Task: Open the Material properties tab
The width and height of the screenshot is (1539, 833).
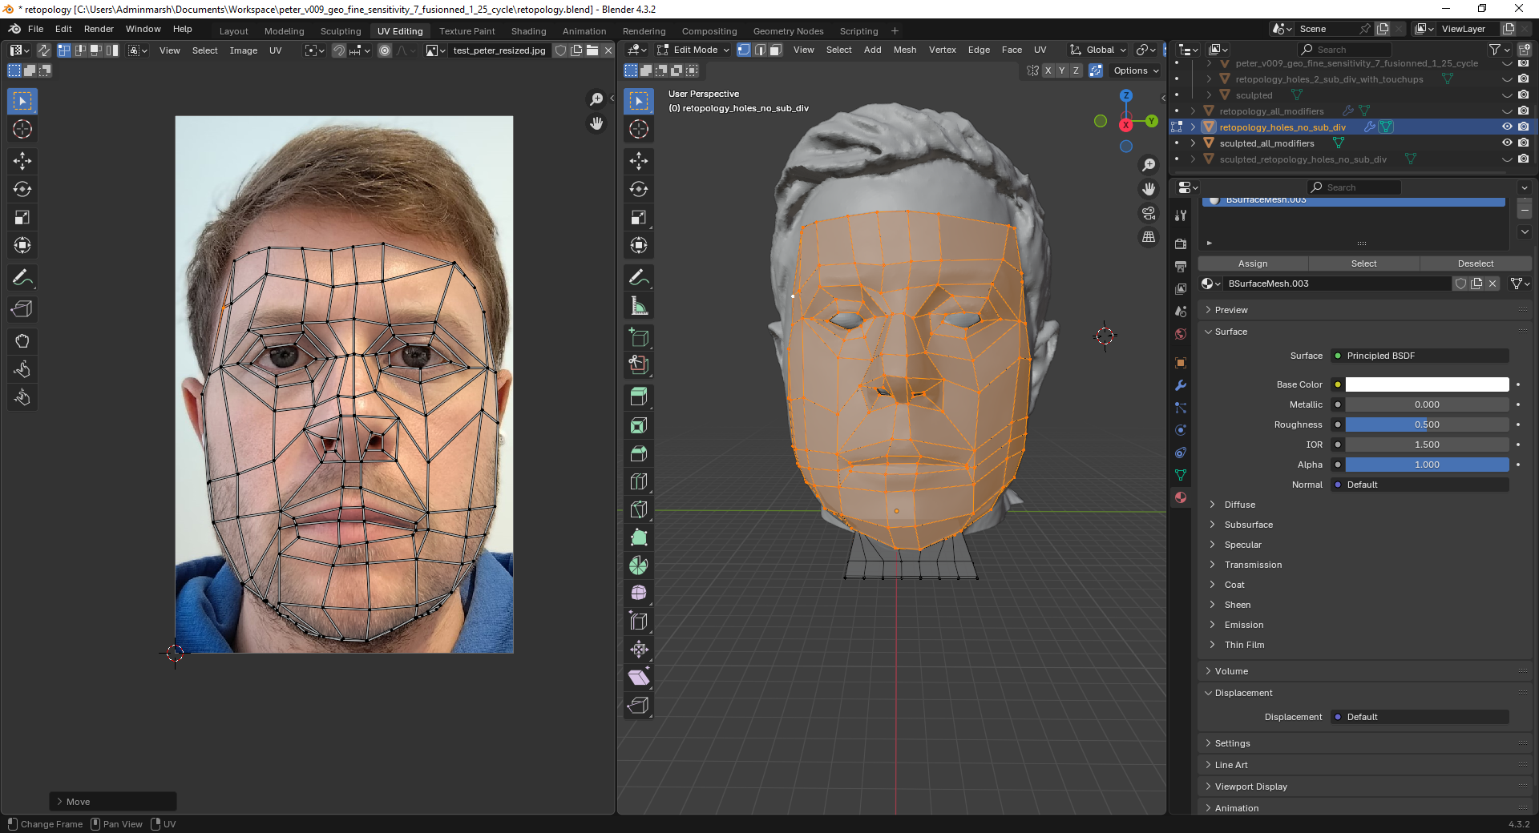Action: pos(1181,497)
